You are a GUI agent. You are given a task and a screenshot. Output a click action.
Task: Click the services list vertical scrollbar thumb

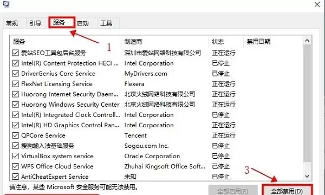pyautogui.click(x=307, y=103)
